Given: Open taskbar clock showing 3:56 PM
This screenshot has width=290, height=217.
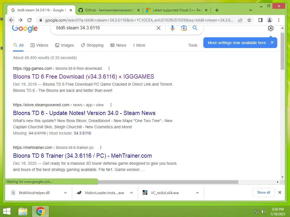Looking at the screenshot, I should 278,212.
